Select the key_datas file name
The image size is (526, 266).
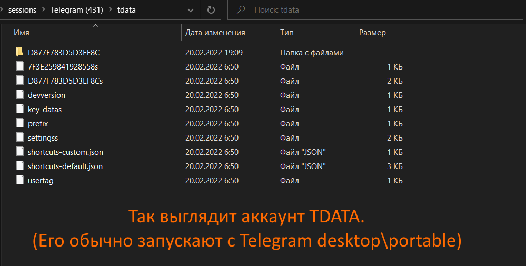pos(45,110)
